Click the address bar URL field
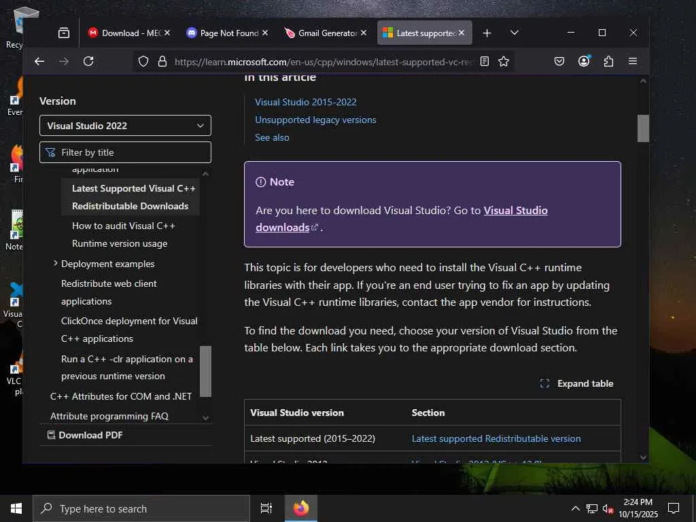This screenshot has height=522, width=696. tap(323, 62)
